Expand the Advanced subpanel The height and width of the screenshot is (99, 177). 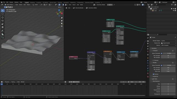(155, 76)
